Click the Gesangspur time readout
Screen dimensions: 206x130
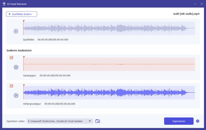click(x=55, y=75)
